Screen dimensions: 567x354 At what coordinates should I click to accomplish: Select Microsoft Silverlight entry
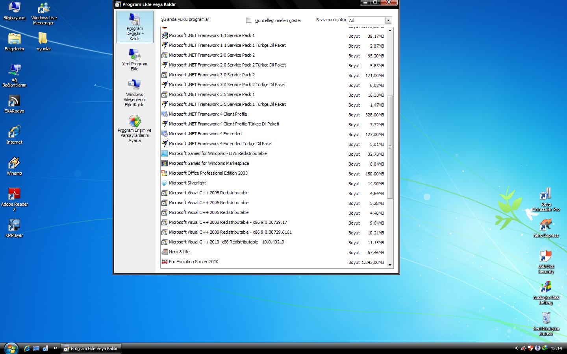pos(273,183)
